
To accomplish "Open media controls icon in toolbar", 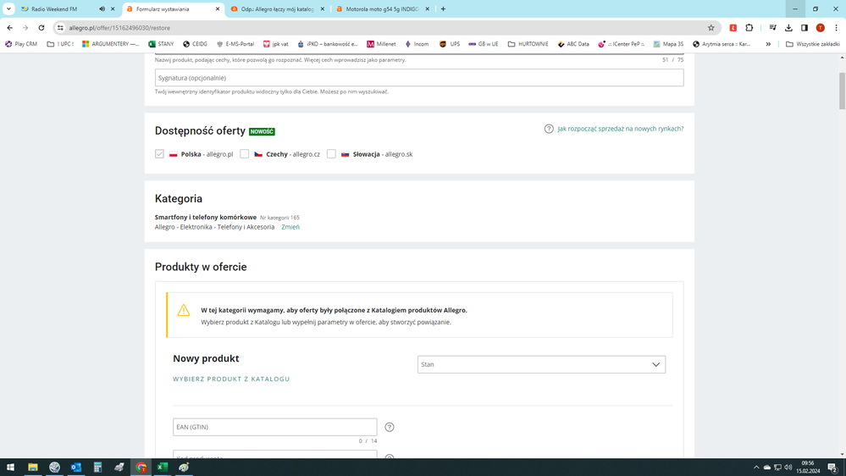I will 772,27.
